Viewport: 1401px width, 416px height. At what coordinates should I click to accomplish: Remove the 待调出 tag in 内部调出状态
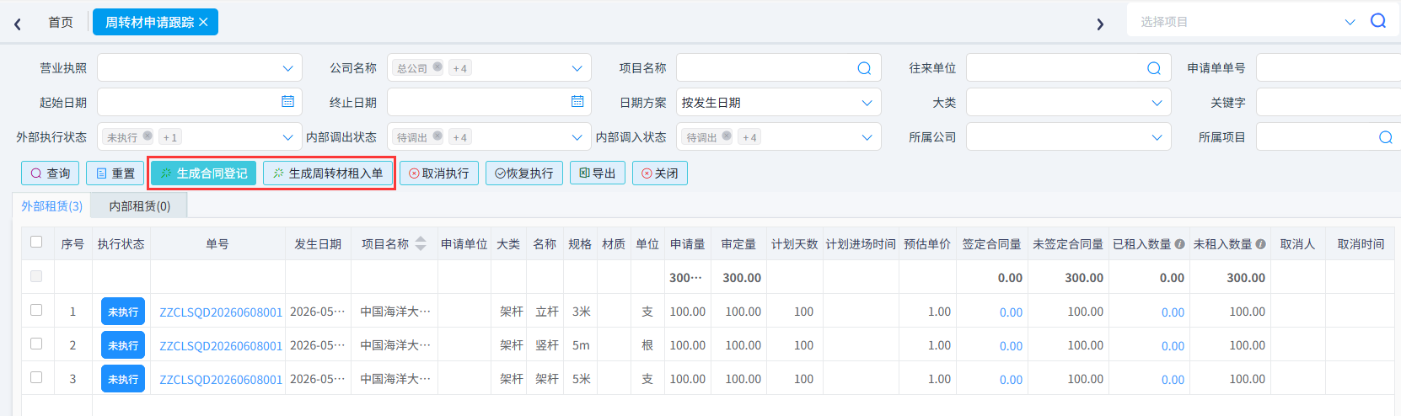coord(437,136)
